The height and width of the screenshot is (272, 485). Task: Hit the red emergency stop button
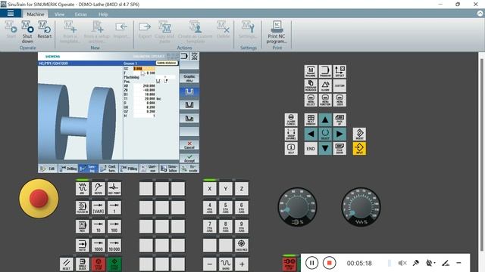tap(39, 198)
